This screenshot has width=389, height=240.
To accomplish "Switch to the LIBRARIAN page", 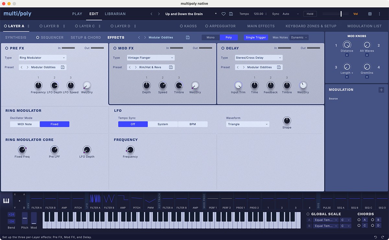I will [x=115, y=14].
